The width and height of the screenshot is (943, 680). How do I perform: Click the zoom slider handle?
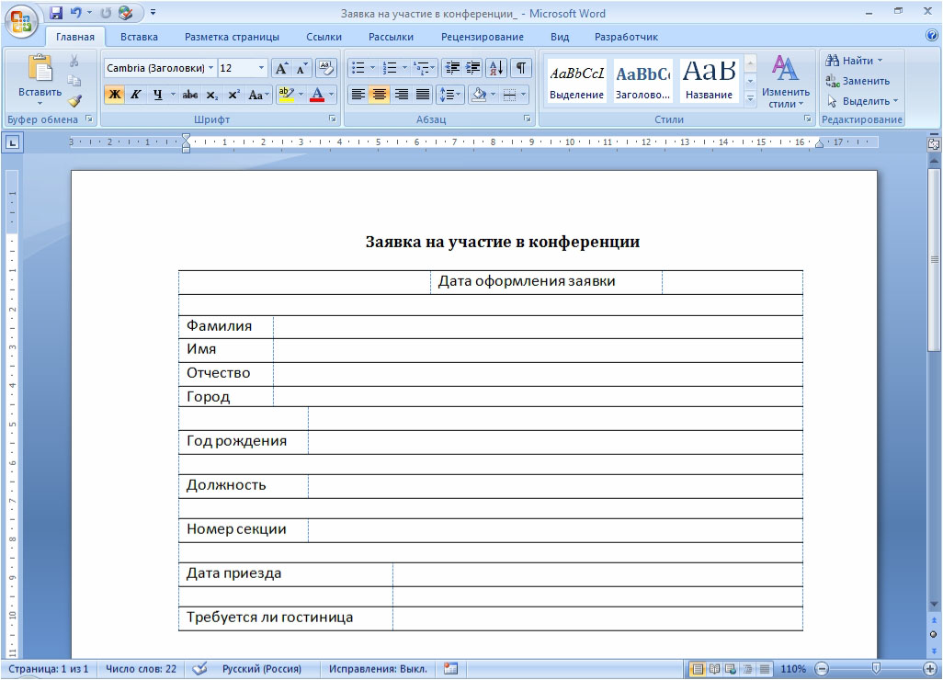(x=876, y=668)
